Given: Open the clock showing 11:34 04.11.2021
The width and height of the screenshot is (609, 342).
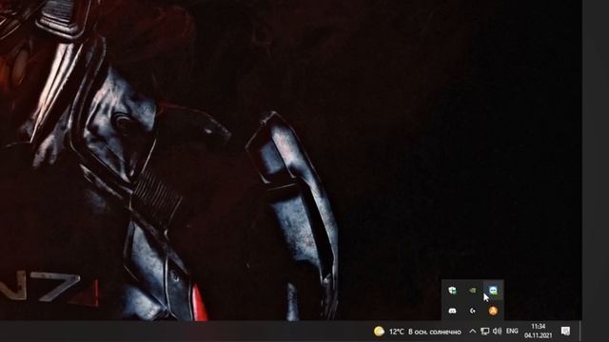Looking at the screenshot, I should [x=539, y=332].
